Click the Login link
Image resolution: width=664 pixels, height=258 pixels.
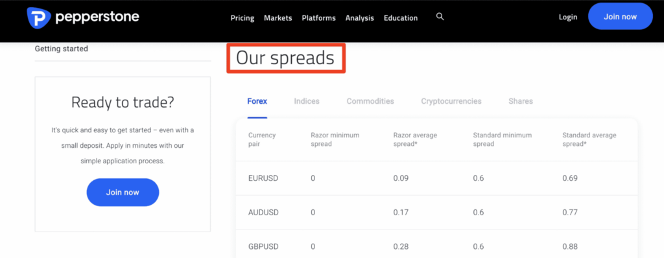tap(568, 17)
